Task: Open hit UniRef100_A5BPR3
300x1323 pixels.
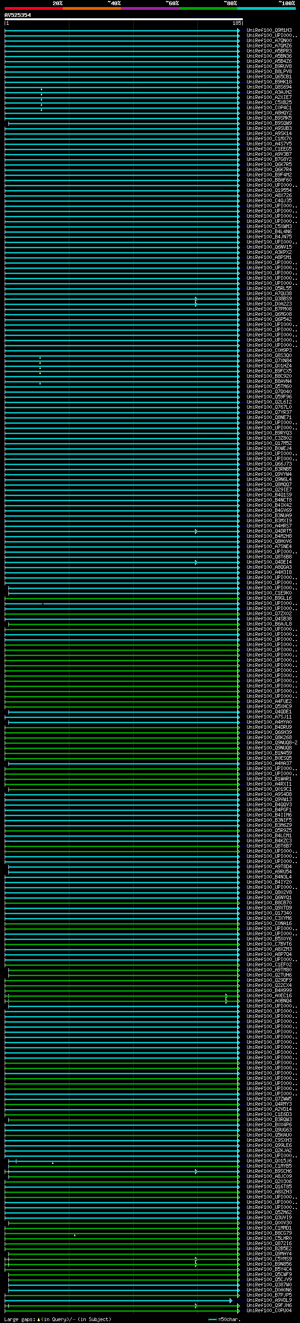Action: click(269, 51)
